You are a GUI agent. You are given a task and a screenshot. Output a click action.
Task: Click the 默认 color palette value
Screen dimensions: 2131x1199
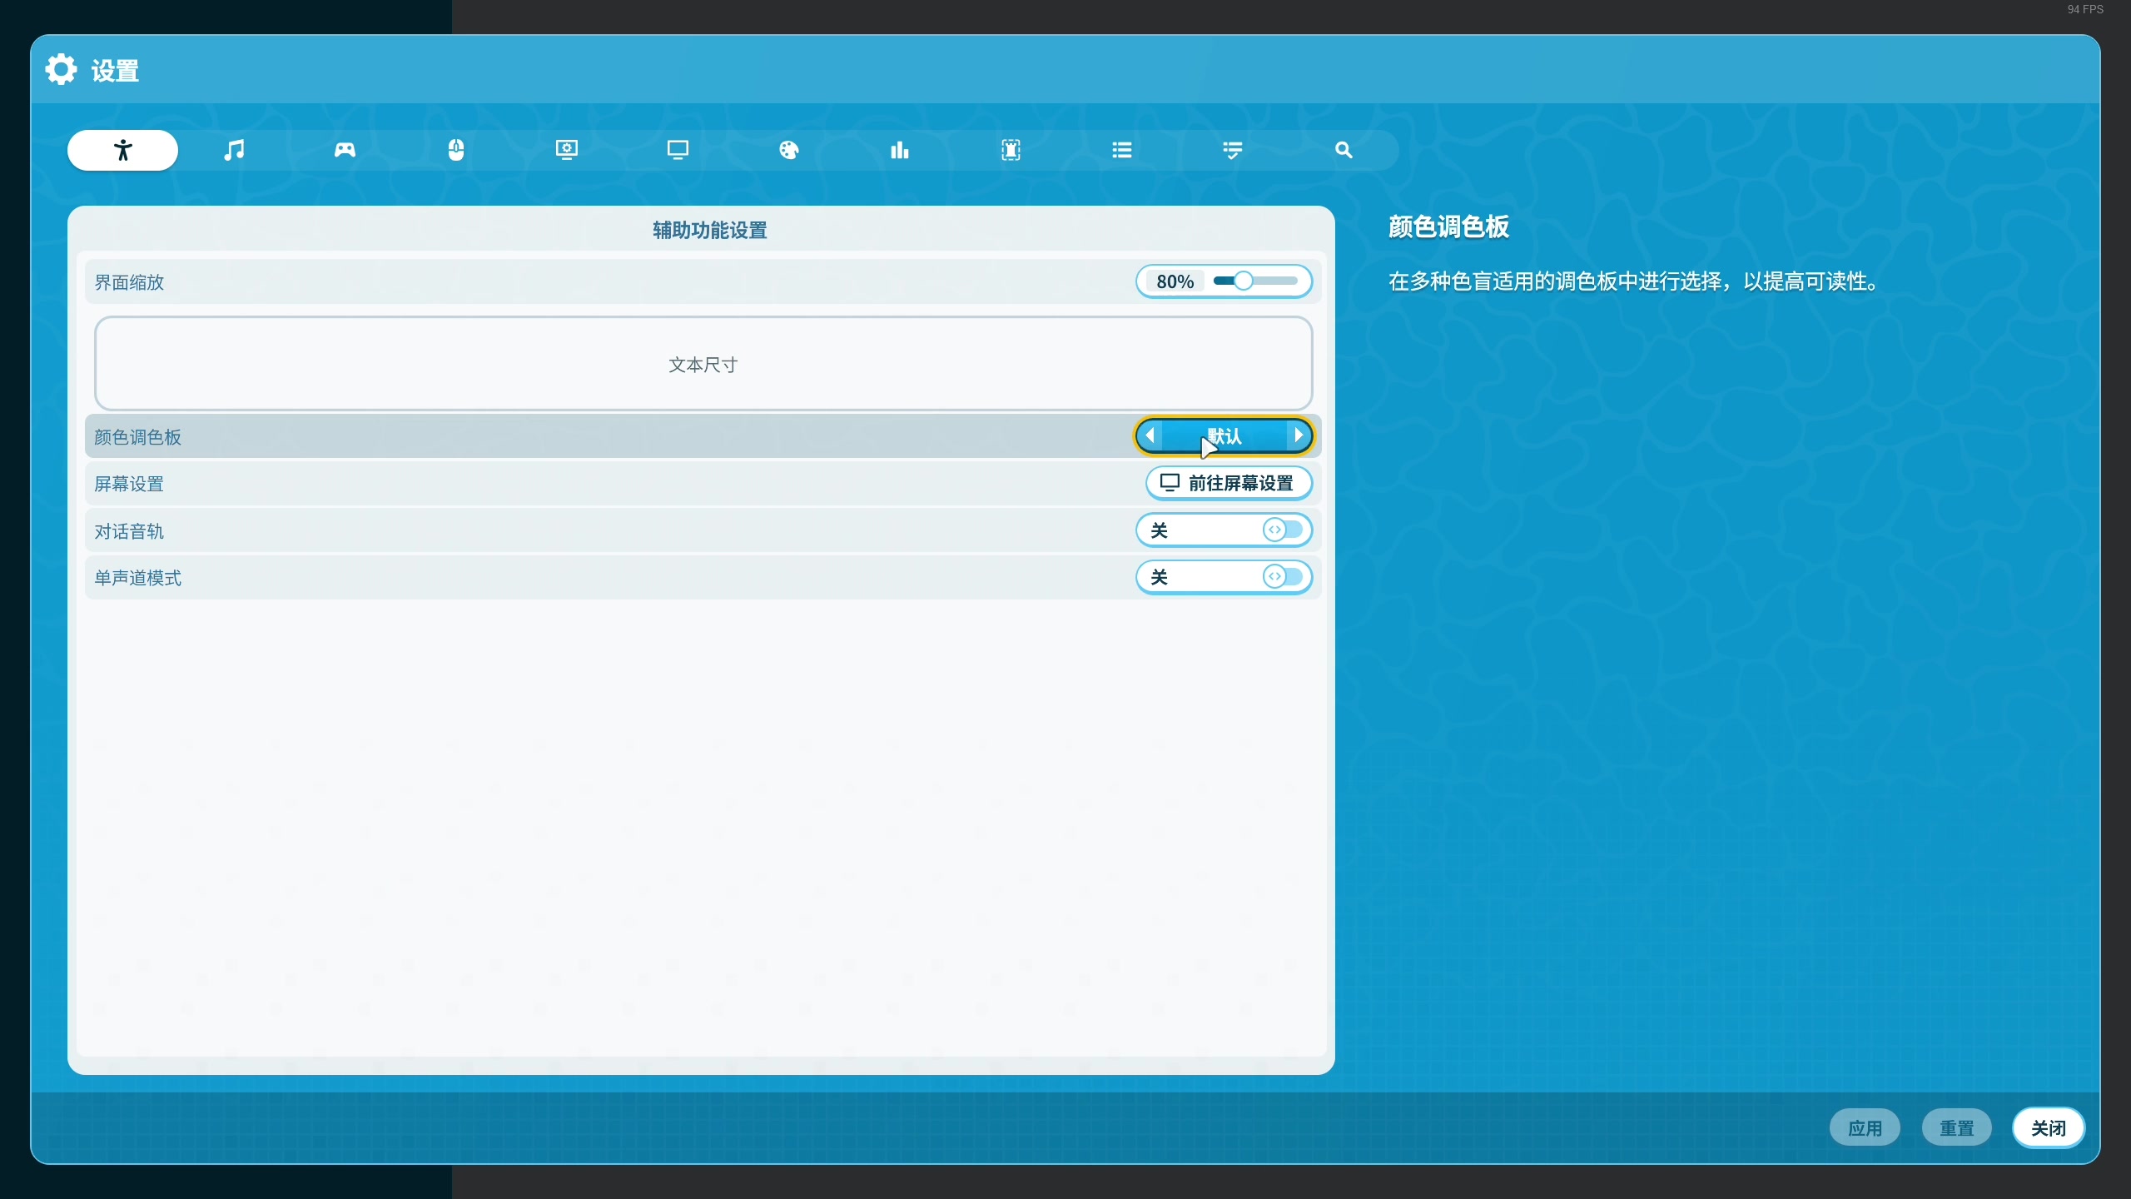click(1224, 435)
